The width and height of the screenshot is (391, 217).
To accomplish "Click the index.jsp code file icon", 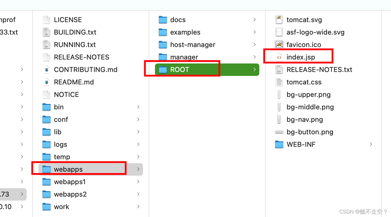I will pyautogui.click(x=279, y=57).
